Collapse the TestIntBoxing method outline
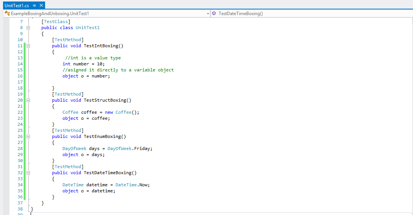This screenshot has height=215, width=413. coord(28,46)
